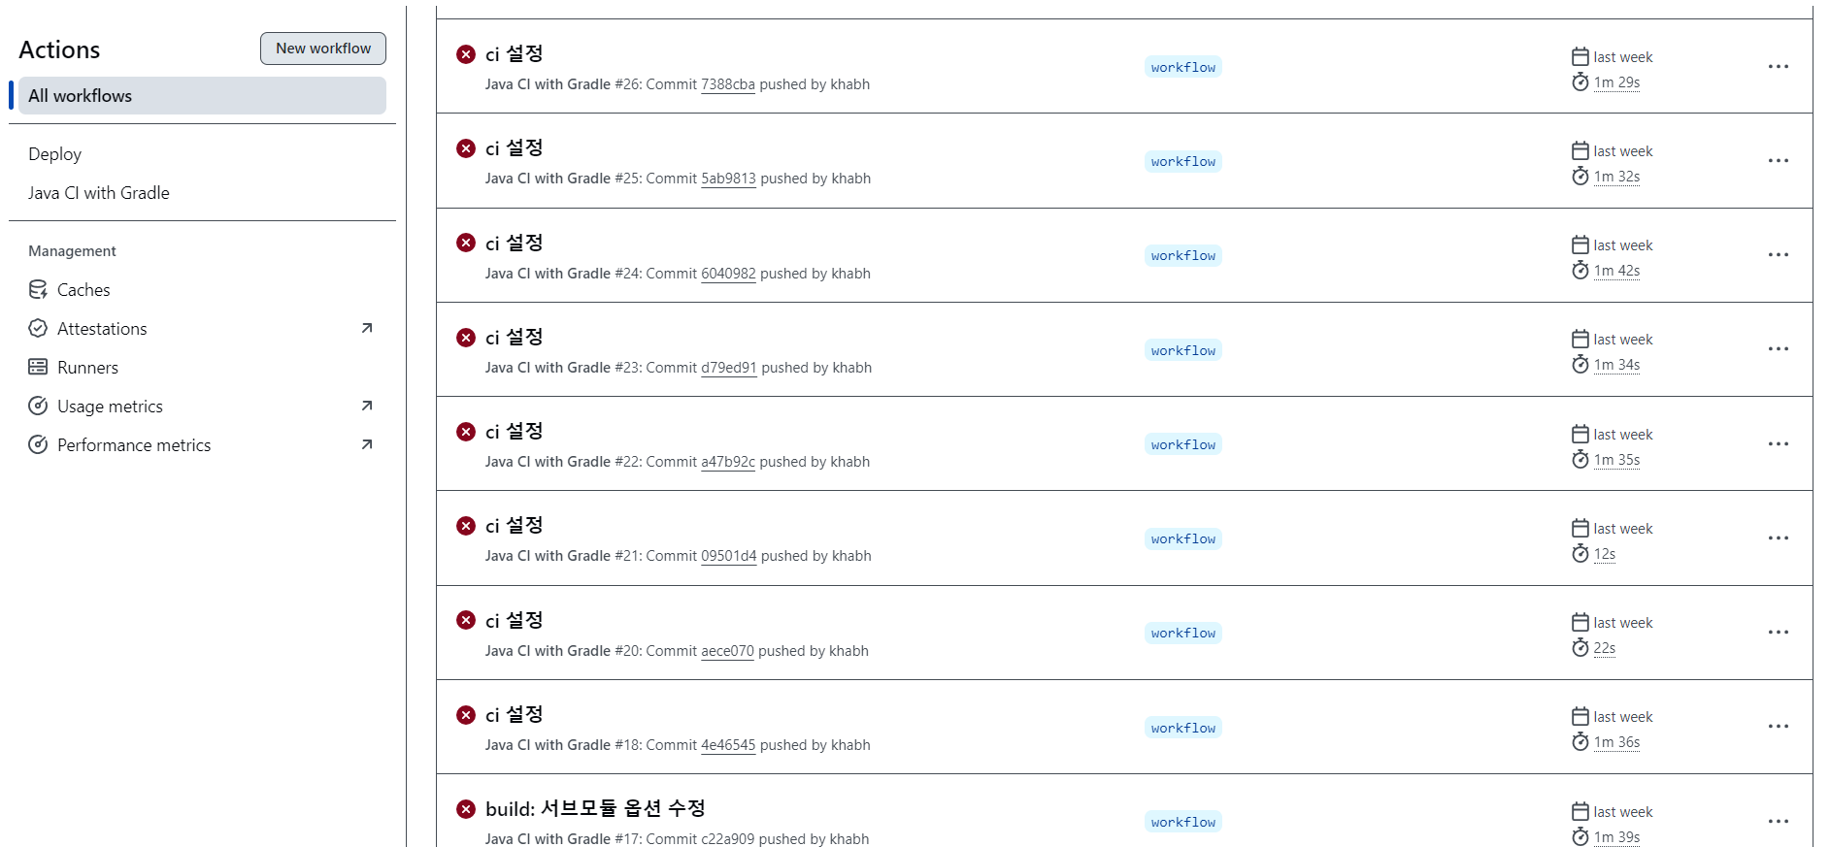Screen dimensions: 1830x847
Task: Open the three-dot menu for run #23
Action: point(1779,348)
